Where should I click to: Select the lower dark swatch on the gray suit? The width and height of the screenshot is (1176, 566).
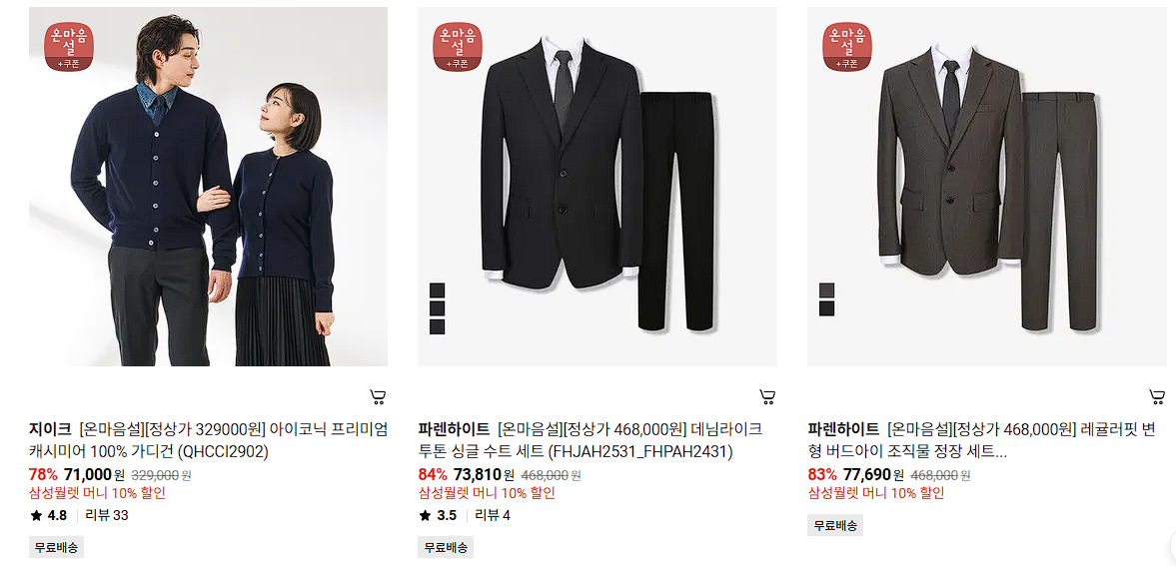coord(826,308)
